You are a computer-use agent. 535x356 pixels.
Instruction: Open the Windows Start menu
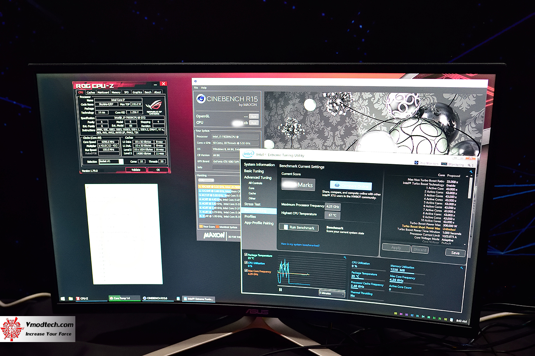tap(63, 299)
